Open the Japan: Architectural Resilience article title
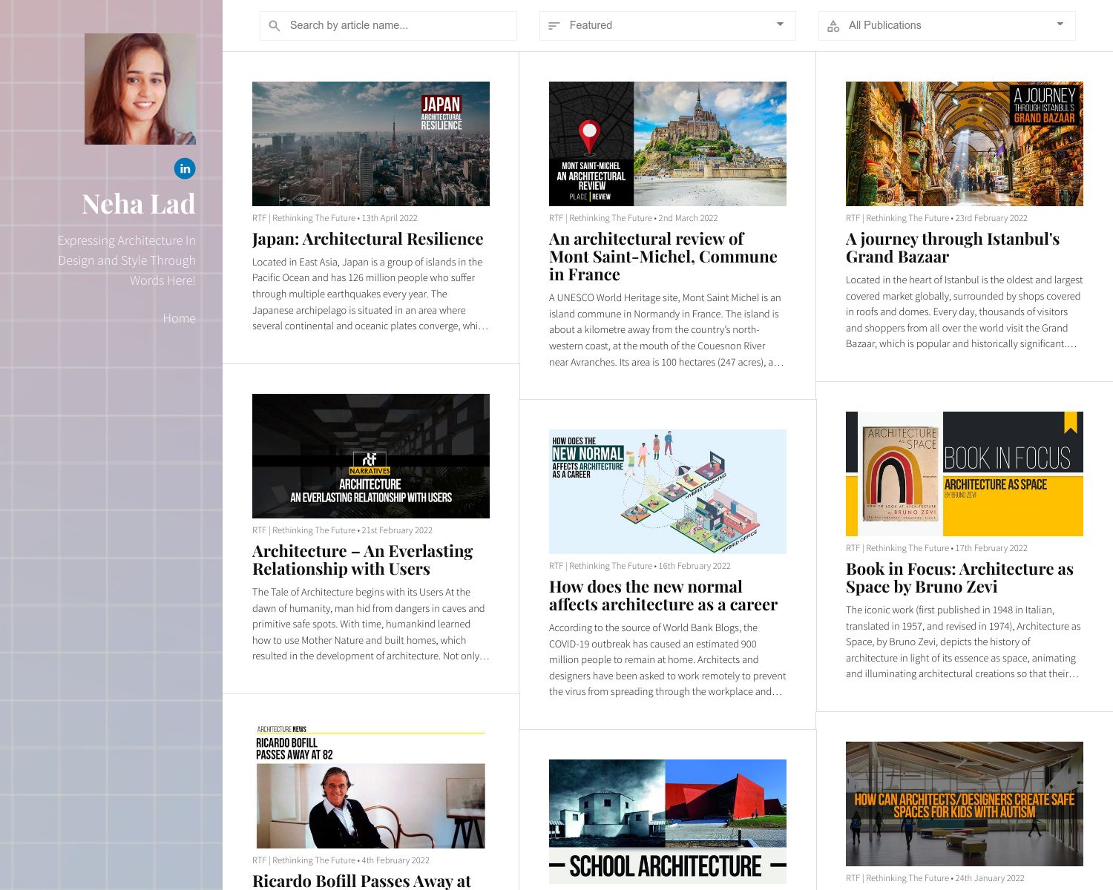Screen dimensions: 1113x890 [367, 239]
